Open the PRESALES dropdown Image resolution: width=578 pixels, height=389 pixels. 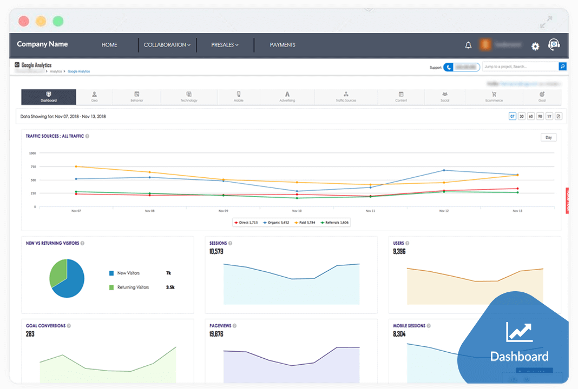225,45
